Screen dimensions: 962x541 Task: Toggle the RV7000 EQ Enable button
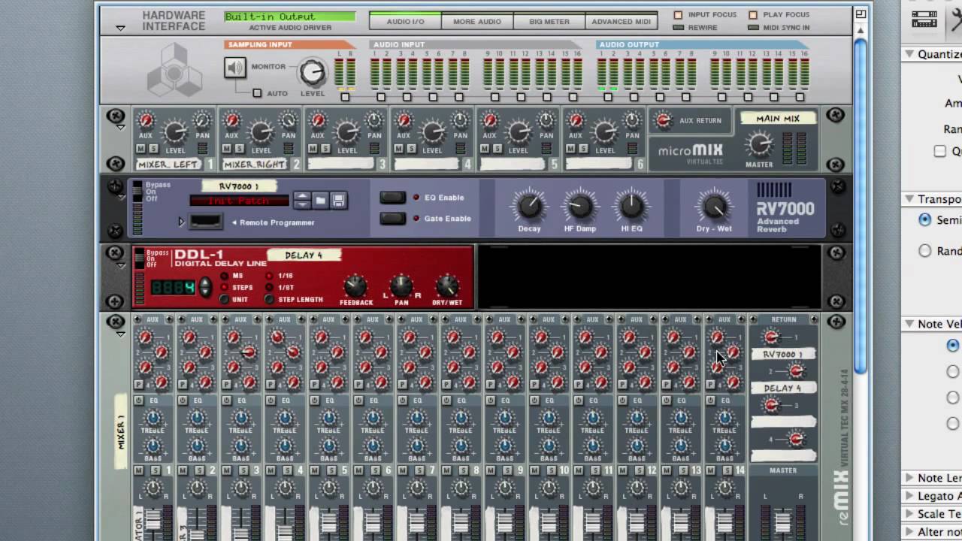pos(392,198)
